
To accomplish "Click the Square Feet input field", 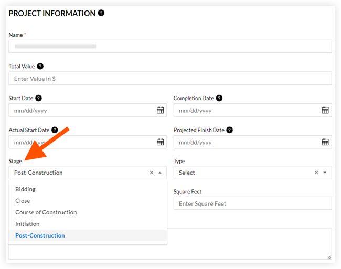I will [252, 203].
